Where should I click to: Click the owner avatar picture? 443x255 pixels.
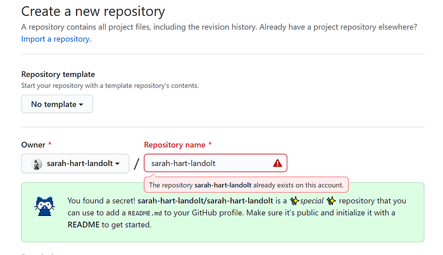tap(37, 163)
